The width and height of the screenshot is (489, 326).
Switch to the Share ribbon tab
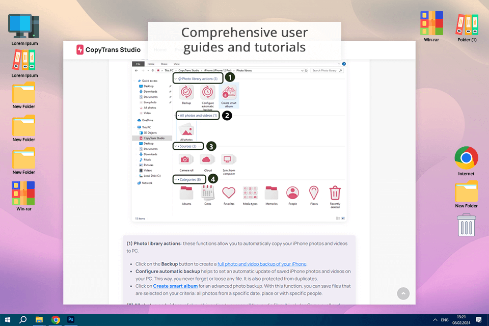coord(164,64)
